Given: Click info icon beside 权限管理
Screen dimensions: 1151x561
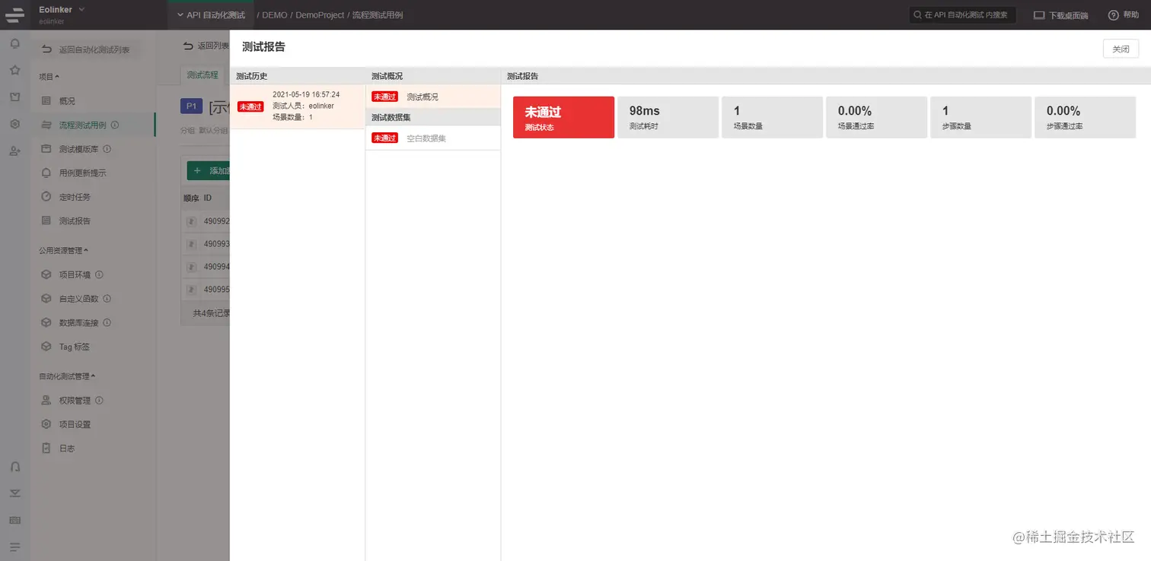Looking at the screenshot, I should click(x=99, y=400).
